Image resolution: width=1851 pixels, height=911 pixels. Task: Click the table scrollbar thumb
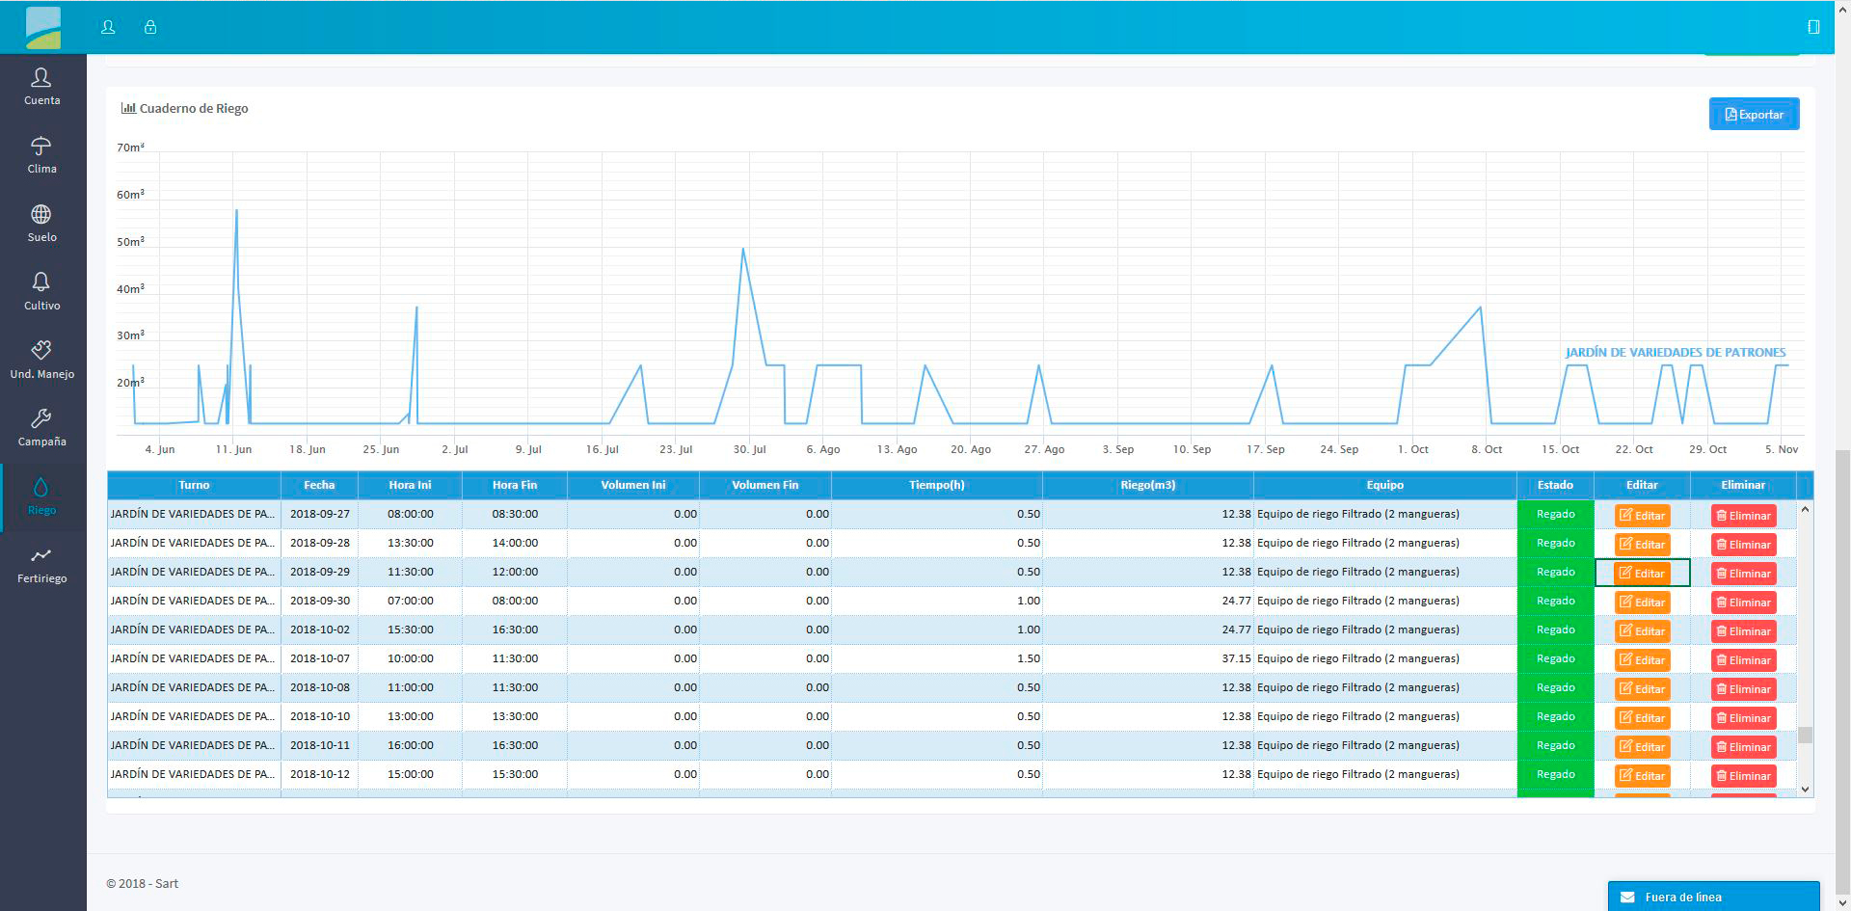click(x=1805, y=735)
